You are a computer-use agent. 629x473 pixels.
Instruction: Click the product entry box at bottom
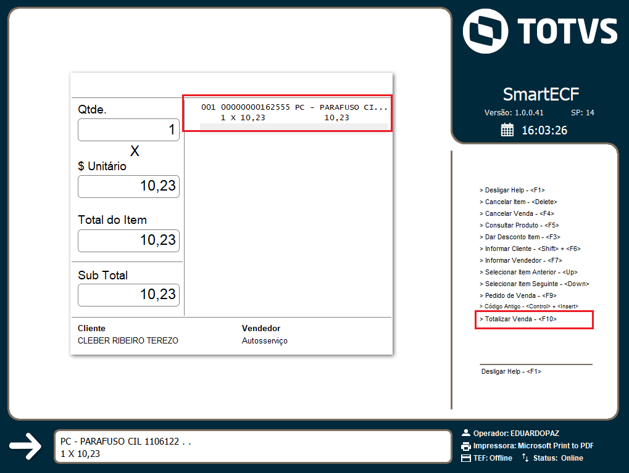253,446
